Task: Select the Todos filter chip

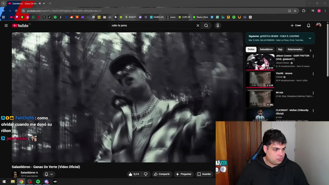Action: (x=251, y=49)
